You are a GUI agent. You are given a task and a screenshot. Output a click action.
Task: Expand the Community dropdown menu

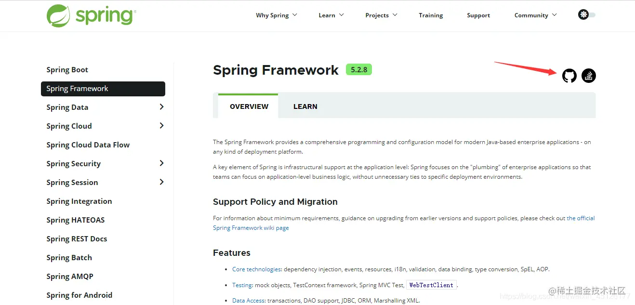[x=536, y=15]
